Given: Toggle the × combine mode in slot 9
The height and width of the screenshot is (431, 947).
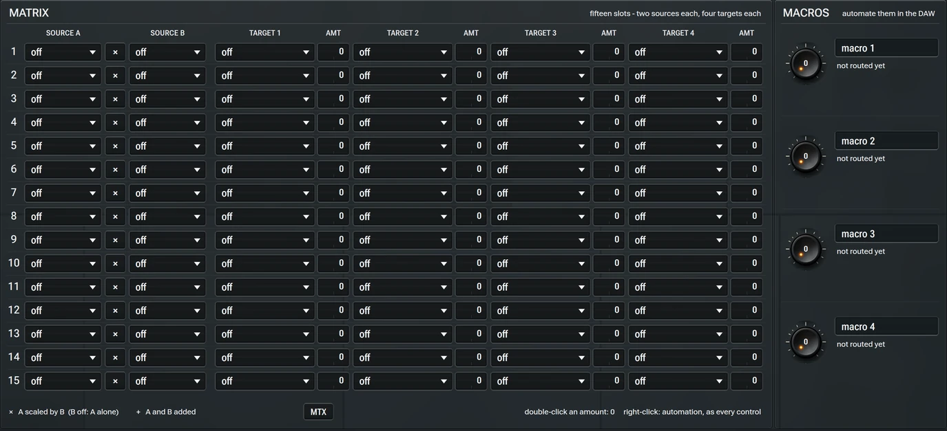Looking at the screenshot, I should click(x=115, y=240).
